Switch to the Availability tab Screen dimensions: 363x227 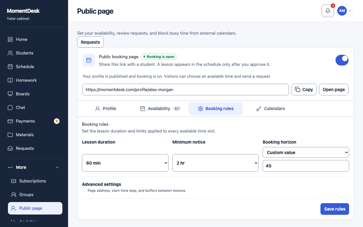161,109
